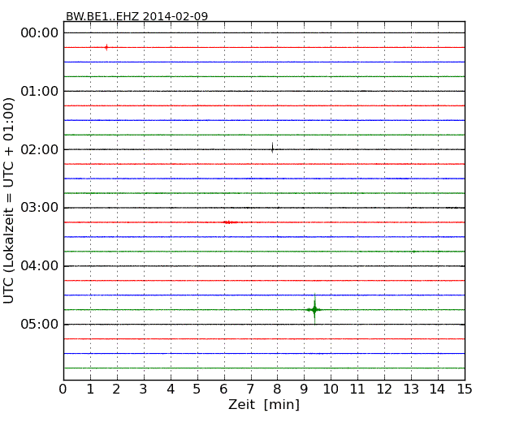Click the red disturbance near minute 6

point(230,222)
